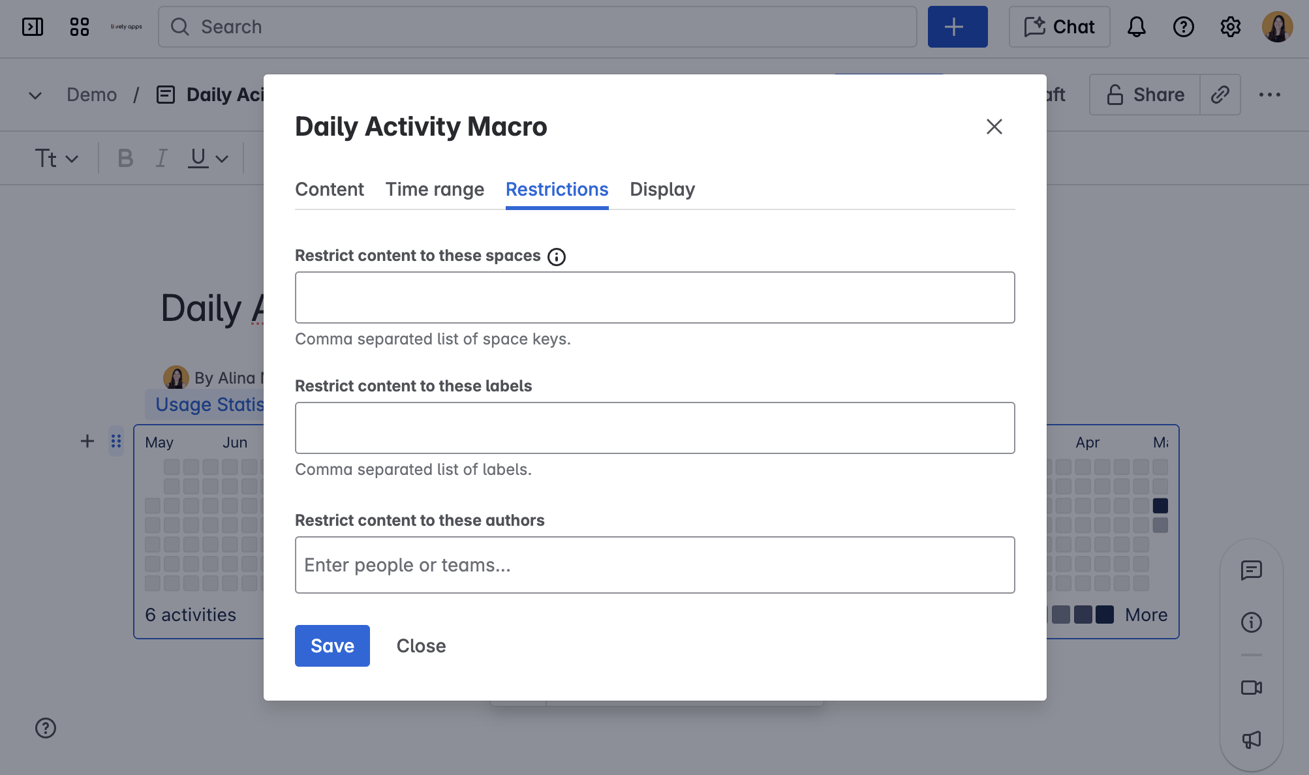Open comments from the right sidebar
This screenshot has width=1309, height=775.
tap(1251, 570)
